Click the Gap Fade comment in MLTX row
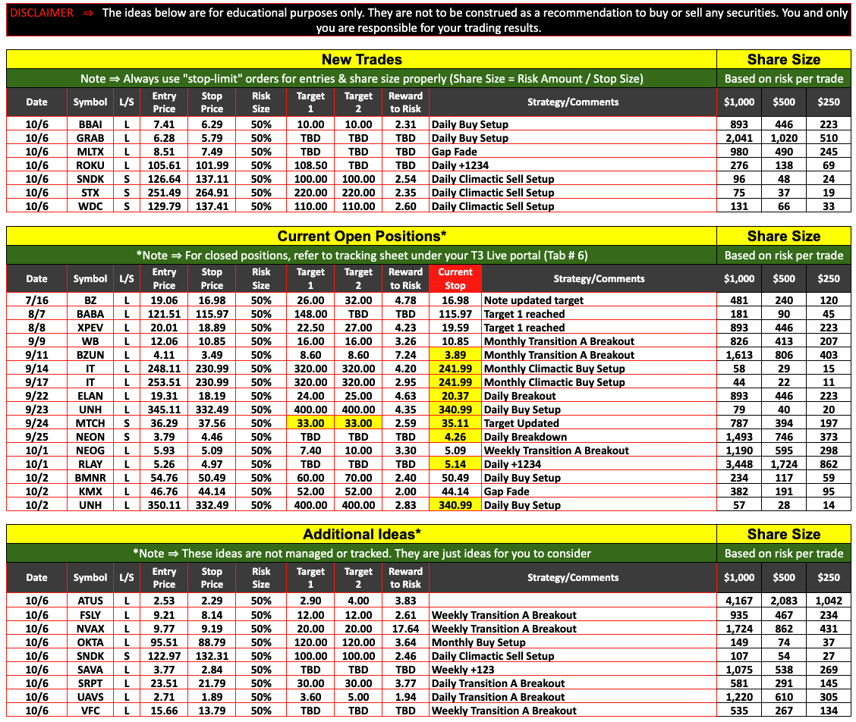 click(x=454, y=152)
